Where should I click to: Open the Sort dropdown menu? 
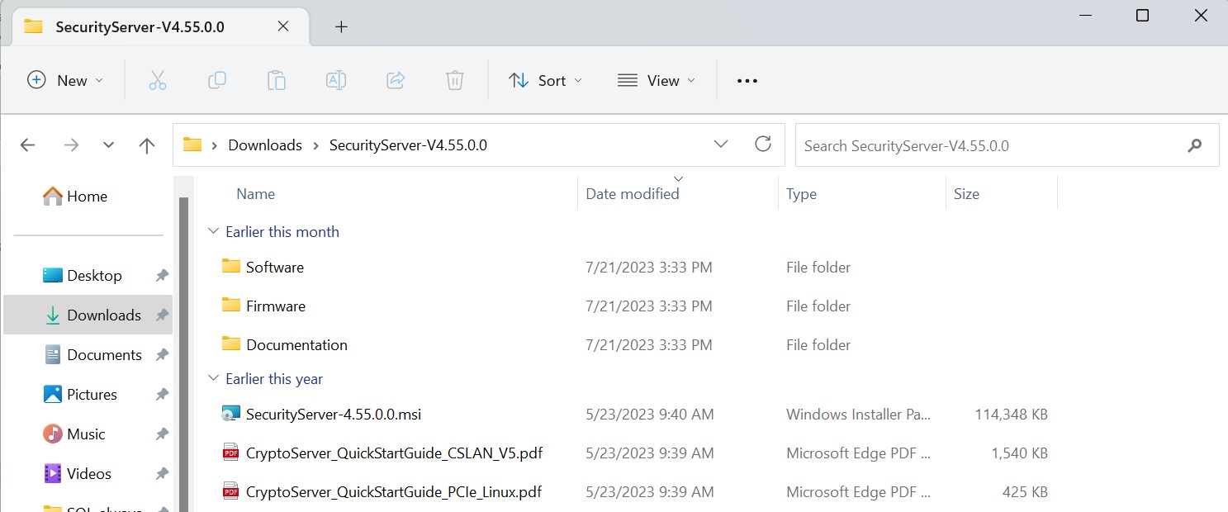545,80
